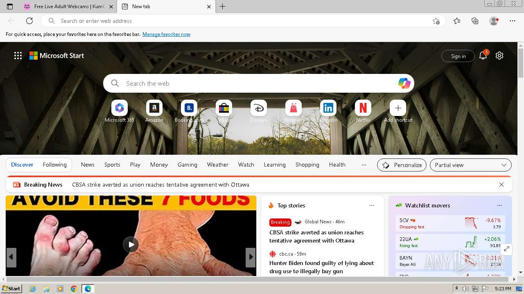This screenshot has height=294, width=524.
Task: Click the Manage favorites now link
Action: 166,34
